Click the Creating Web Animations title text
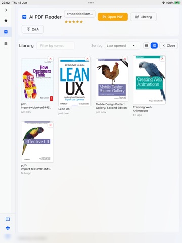This screenshot has height=243, width=182. tap(142, 109)
